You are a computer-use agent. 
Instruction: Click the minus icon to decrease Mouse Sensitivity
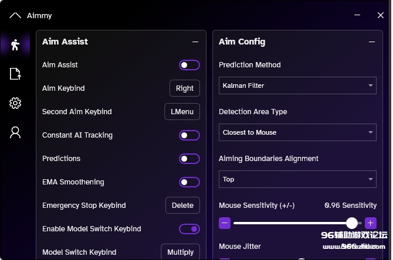click(225, 223)
